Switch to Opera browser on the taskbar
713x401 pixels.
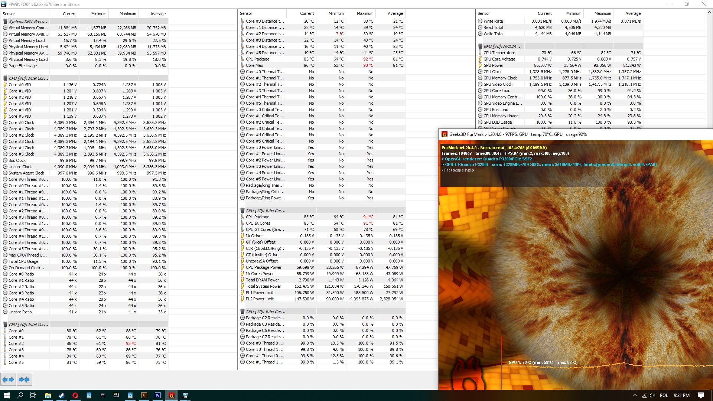(75, 395)
